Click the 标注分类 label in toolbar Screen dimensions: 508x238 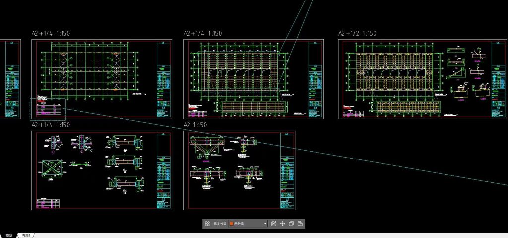pyautogui.click(x=219, y=224)
